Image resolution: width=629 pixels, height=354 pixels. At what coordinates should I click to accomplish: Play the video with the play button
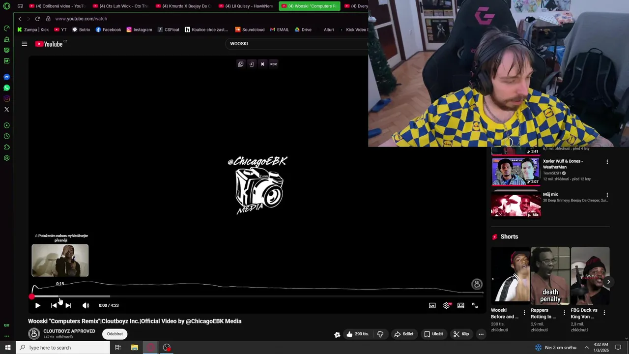[37, 305]
